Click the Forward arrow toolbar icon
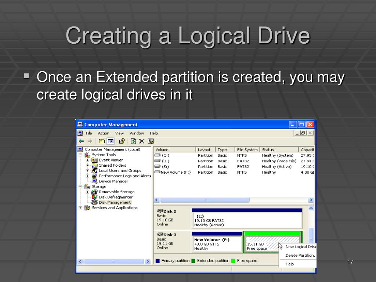This screenshot has width=376, height=282. click(90, 141)
